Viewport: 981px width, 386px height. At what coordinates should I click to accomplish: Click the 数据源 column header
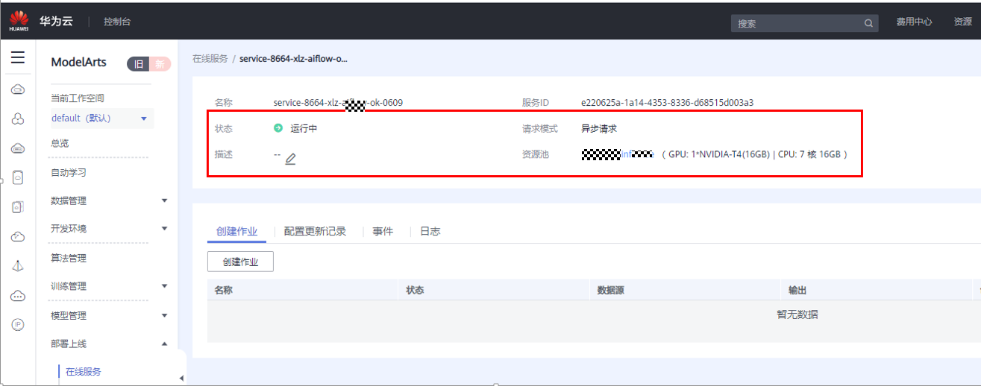pos(611,290)
